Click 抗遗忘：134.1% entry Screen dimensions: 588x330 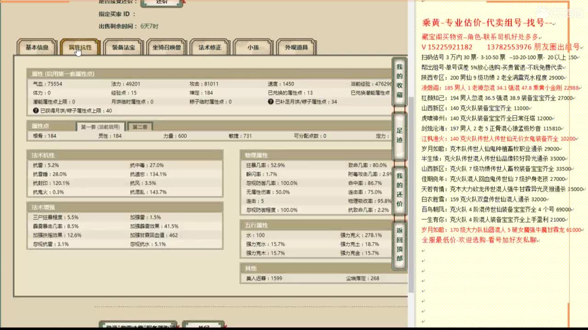[x=148, y=174]
